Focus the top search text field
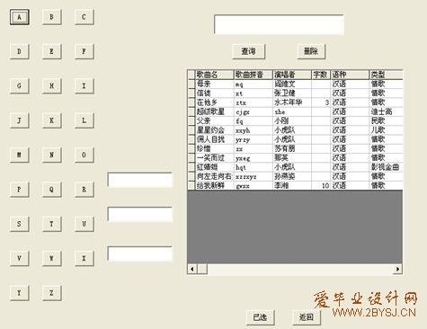427x329 pixels. [279, 24]
